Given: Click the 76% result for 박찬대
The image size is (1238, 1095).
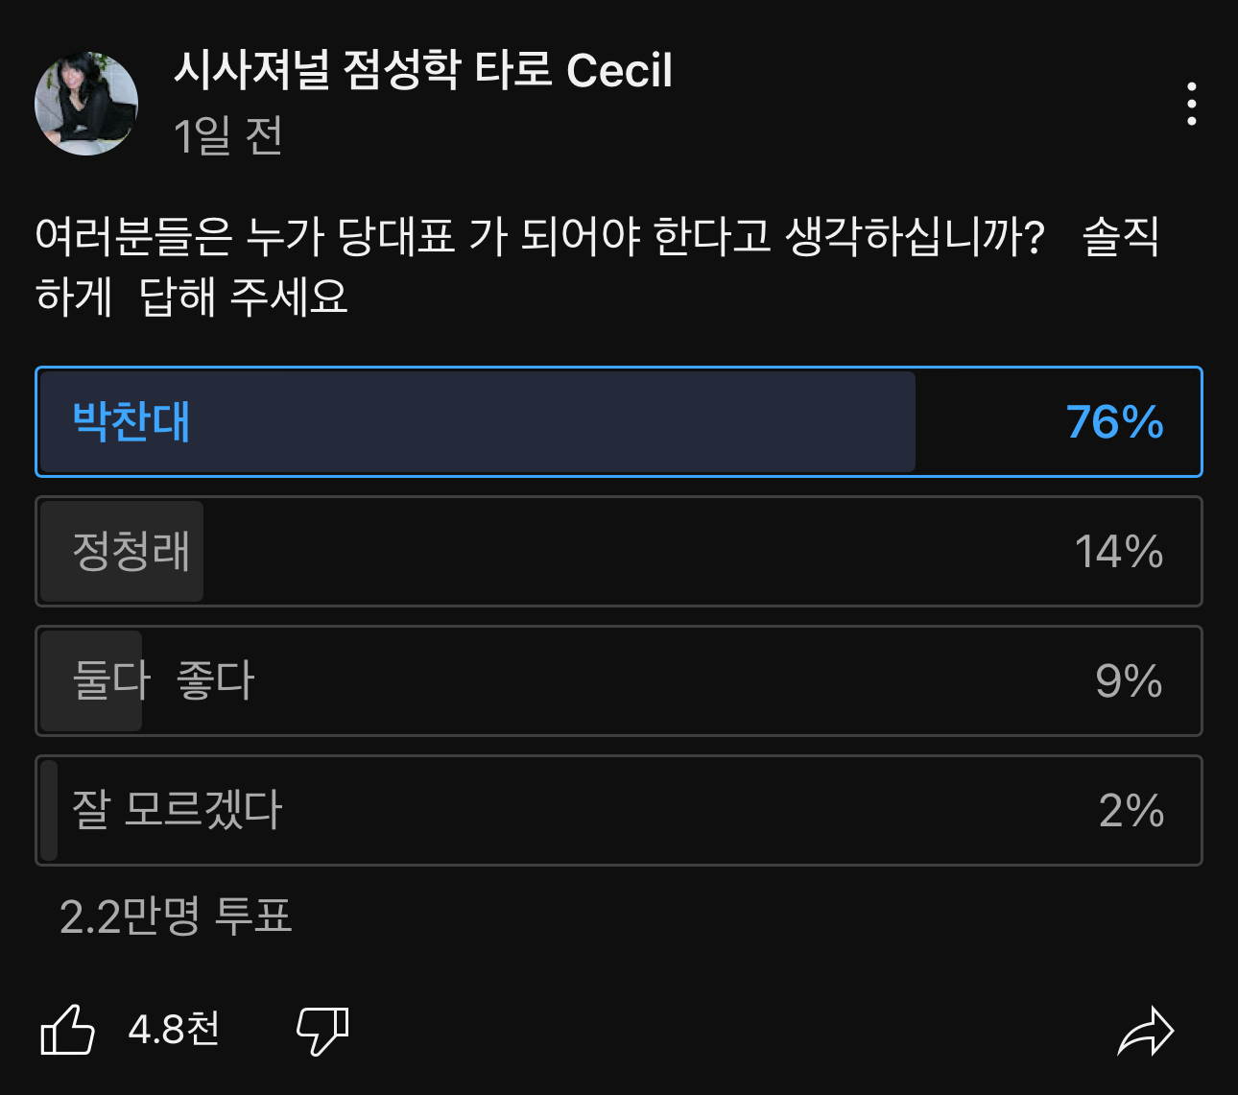Looking at the screenshot, I should (x=1114, y=421).
